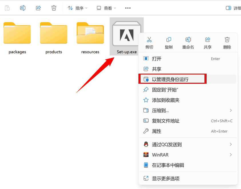Viewport: 241px width, 189px height.
Task: Click the wrench icon beside 属性
Action: point(146,131)
